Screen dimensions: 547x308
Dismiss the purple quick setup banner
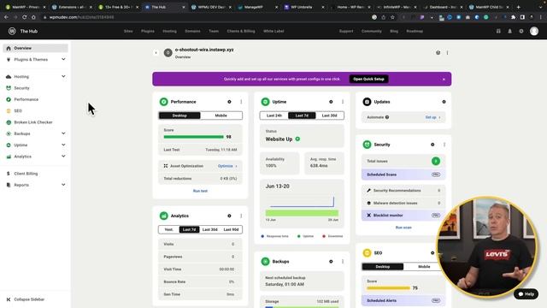[444, 80]
